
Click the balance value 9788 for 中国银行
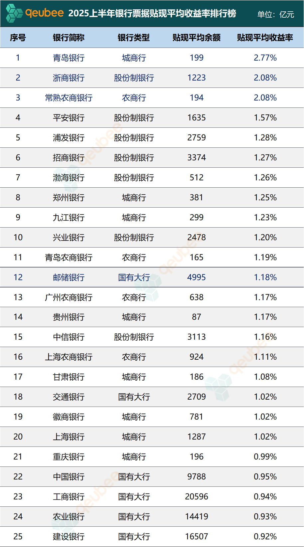(197, 477)
